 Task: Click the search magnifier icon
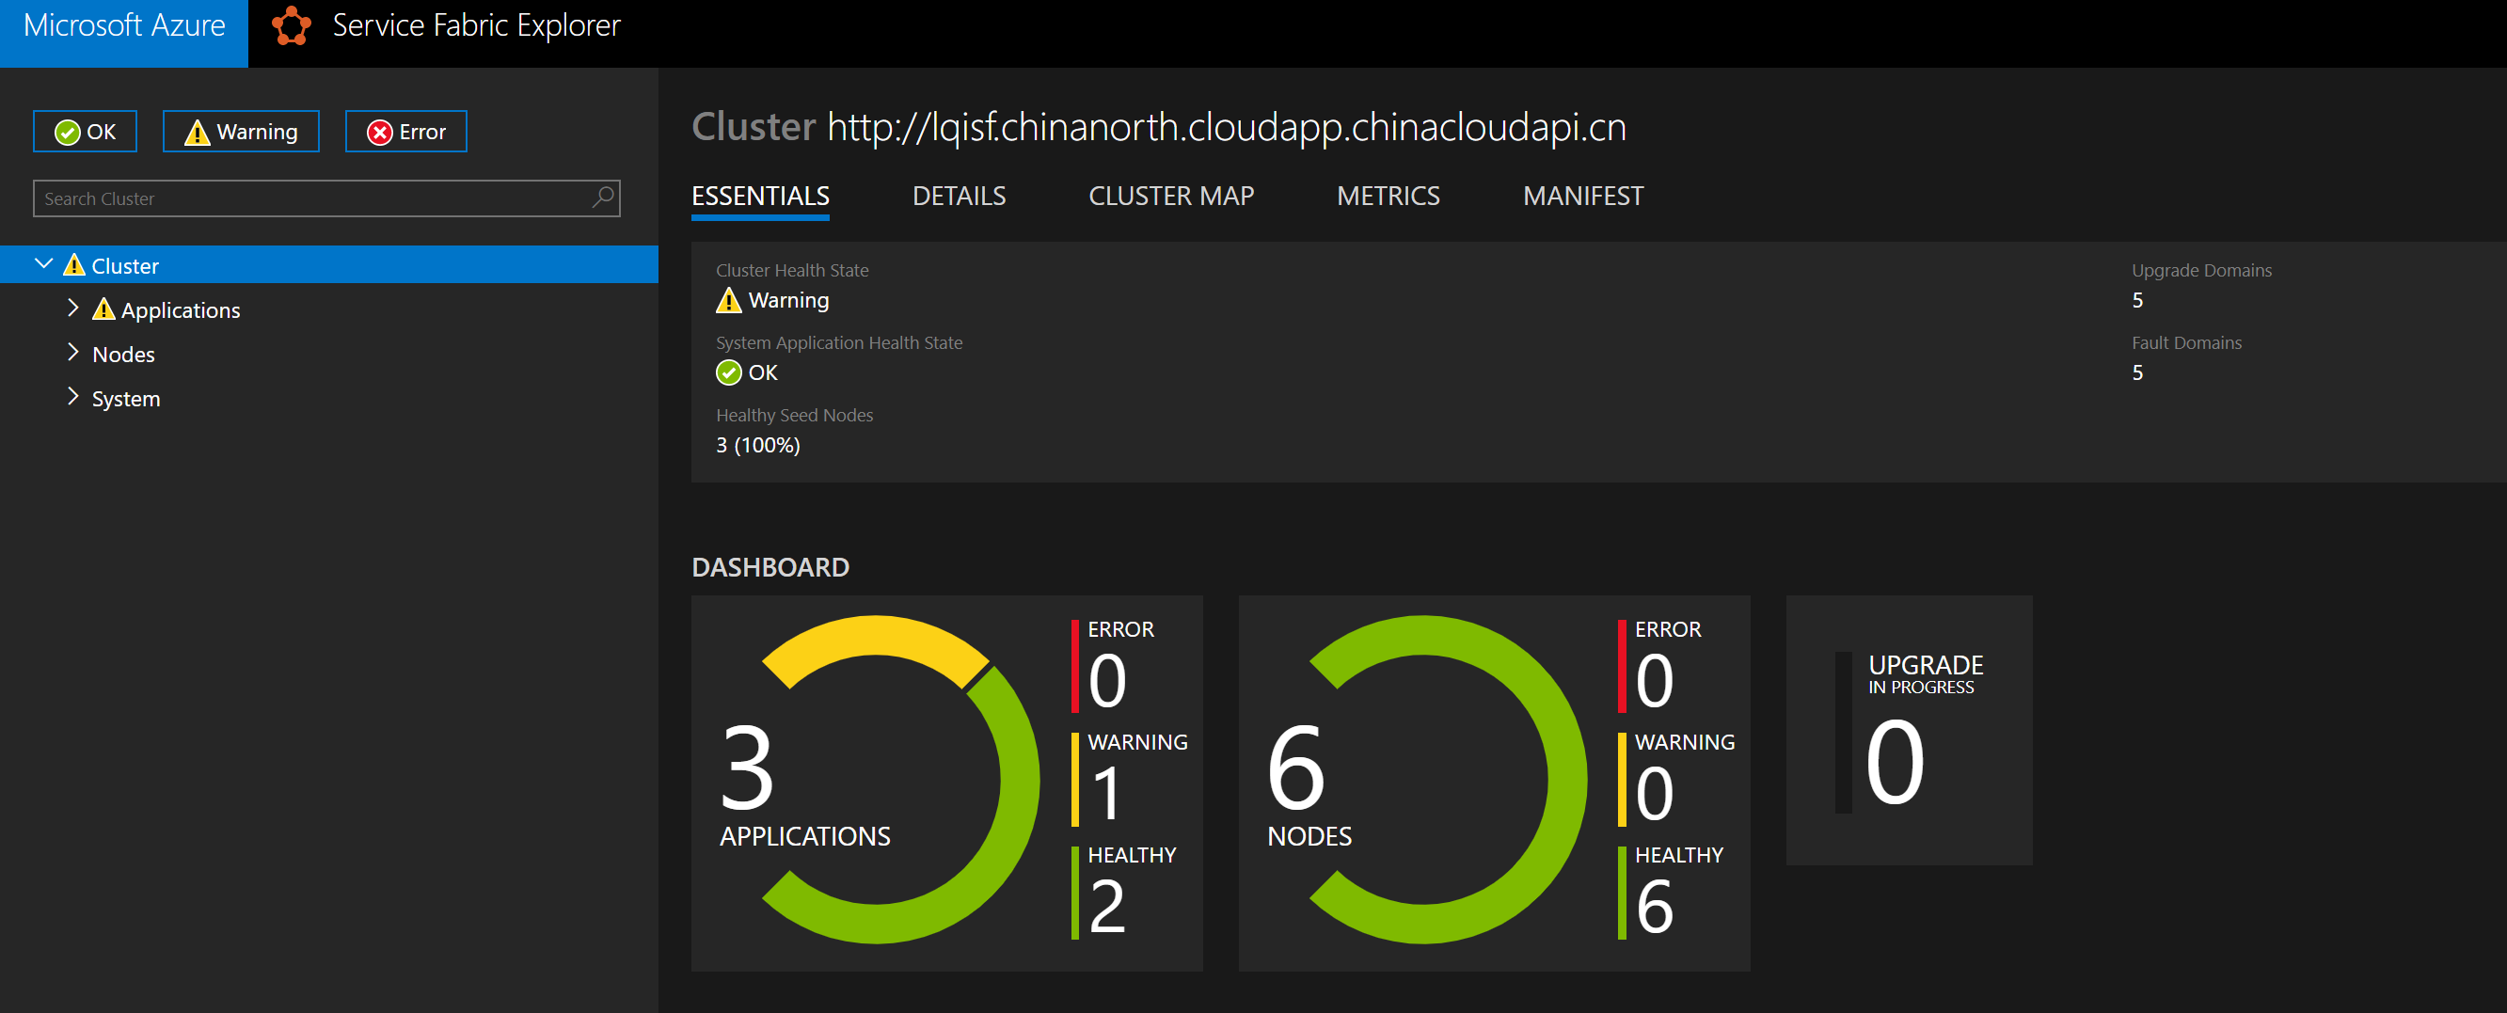[x=602, y=198]
